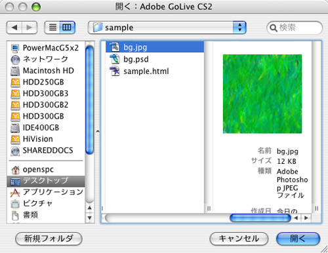Viewport: 328px width, 253px height.
Task: Click the 開く button
Action: [x=298, y=239]
